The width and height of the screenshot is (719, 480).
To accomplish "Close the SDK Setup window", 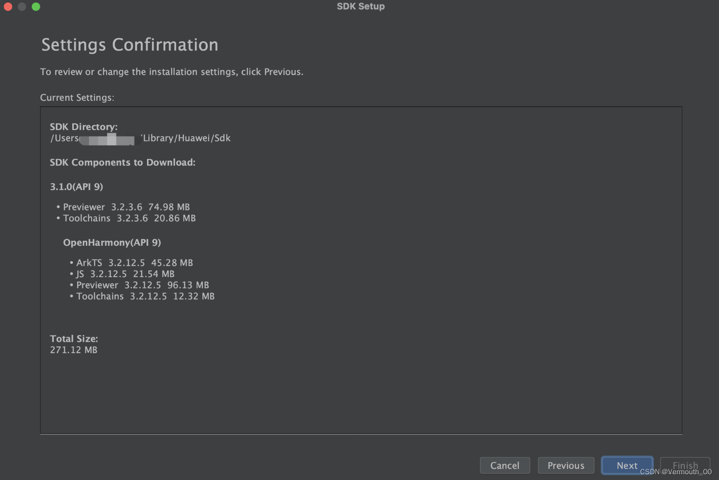I will [x=8, y=7].
